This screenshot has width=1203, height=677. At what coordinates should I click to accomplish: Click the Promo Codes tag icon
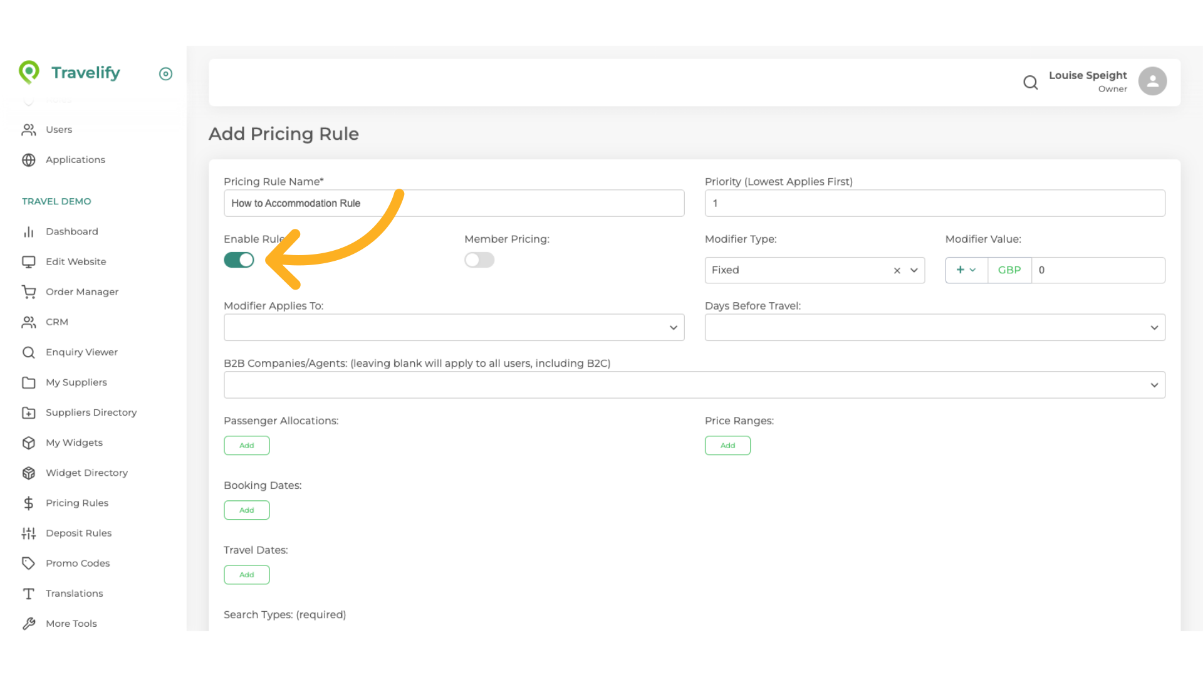[29, 563]
